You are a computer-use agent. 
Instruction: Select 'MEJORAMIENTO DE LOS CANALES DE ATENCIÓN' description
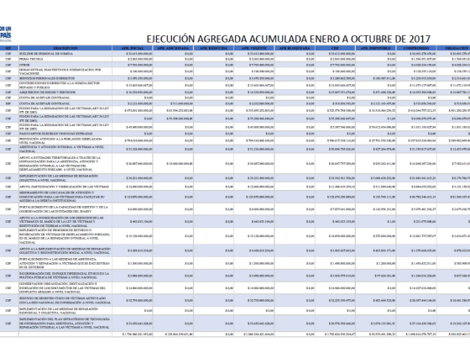[x=65, y=197]
